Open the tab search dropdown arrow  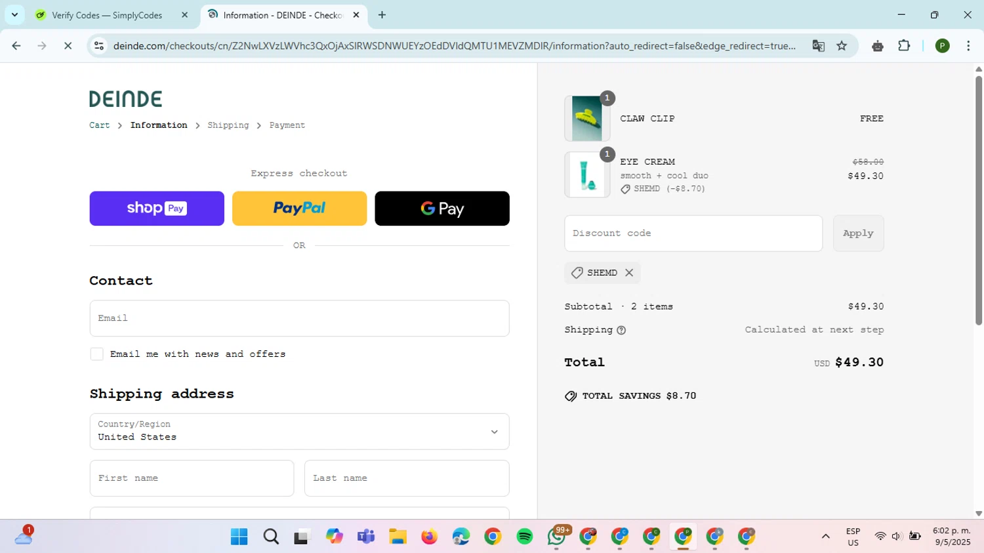(14, 14)
